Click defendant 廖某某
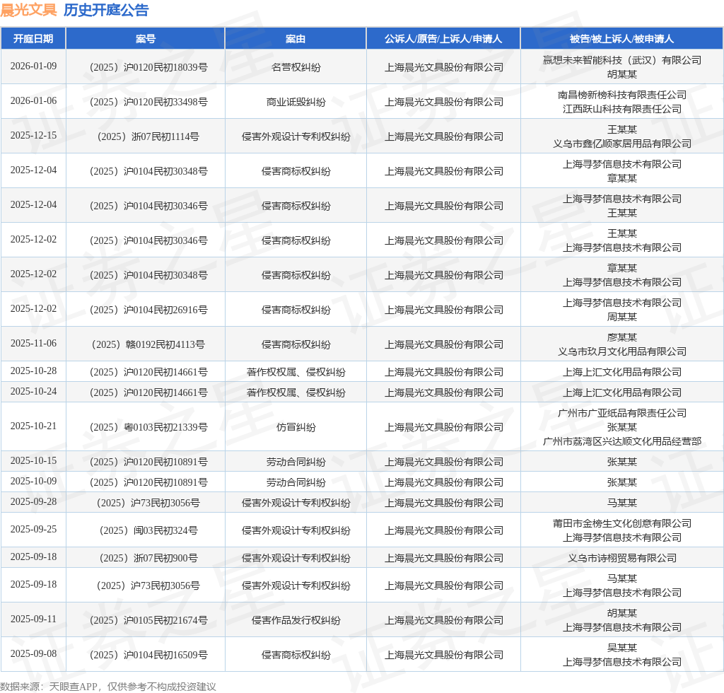The image size is (724, 693). point(622,337)
